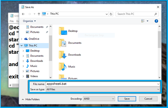Open the Encoding ANSI dropdown
This screenshot has width=168, height=108.
99,99
